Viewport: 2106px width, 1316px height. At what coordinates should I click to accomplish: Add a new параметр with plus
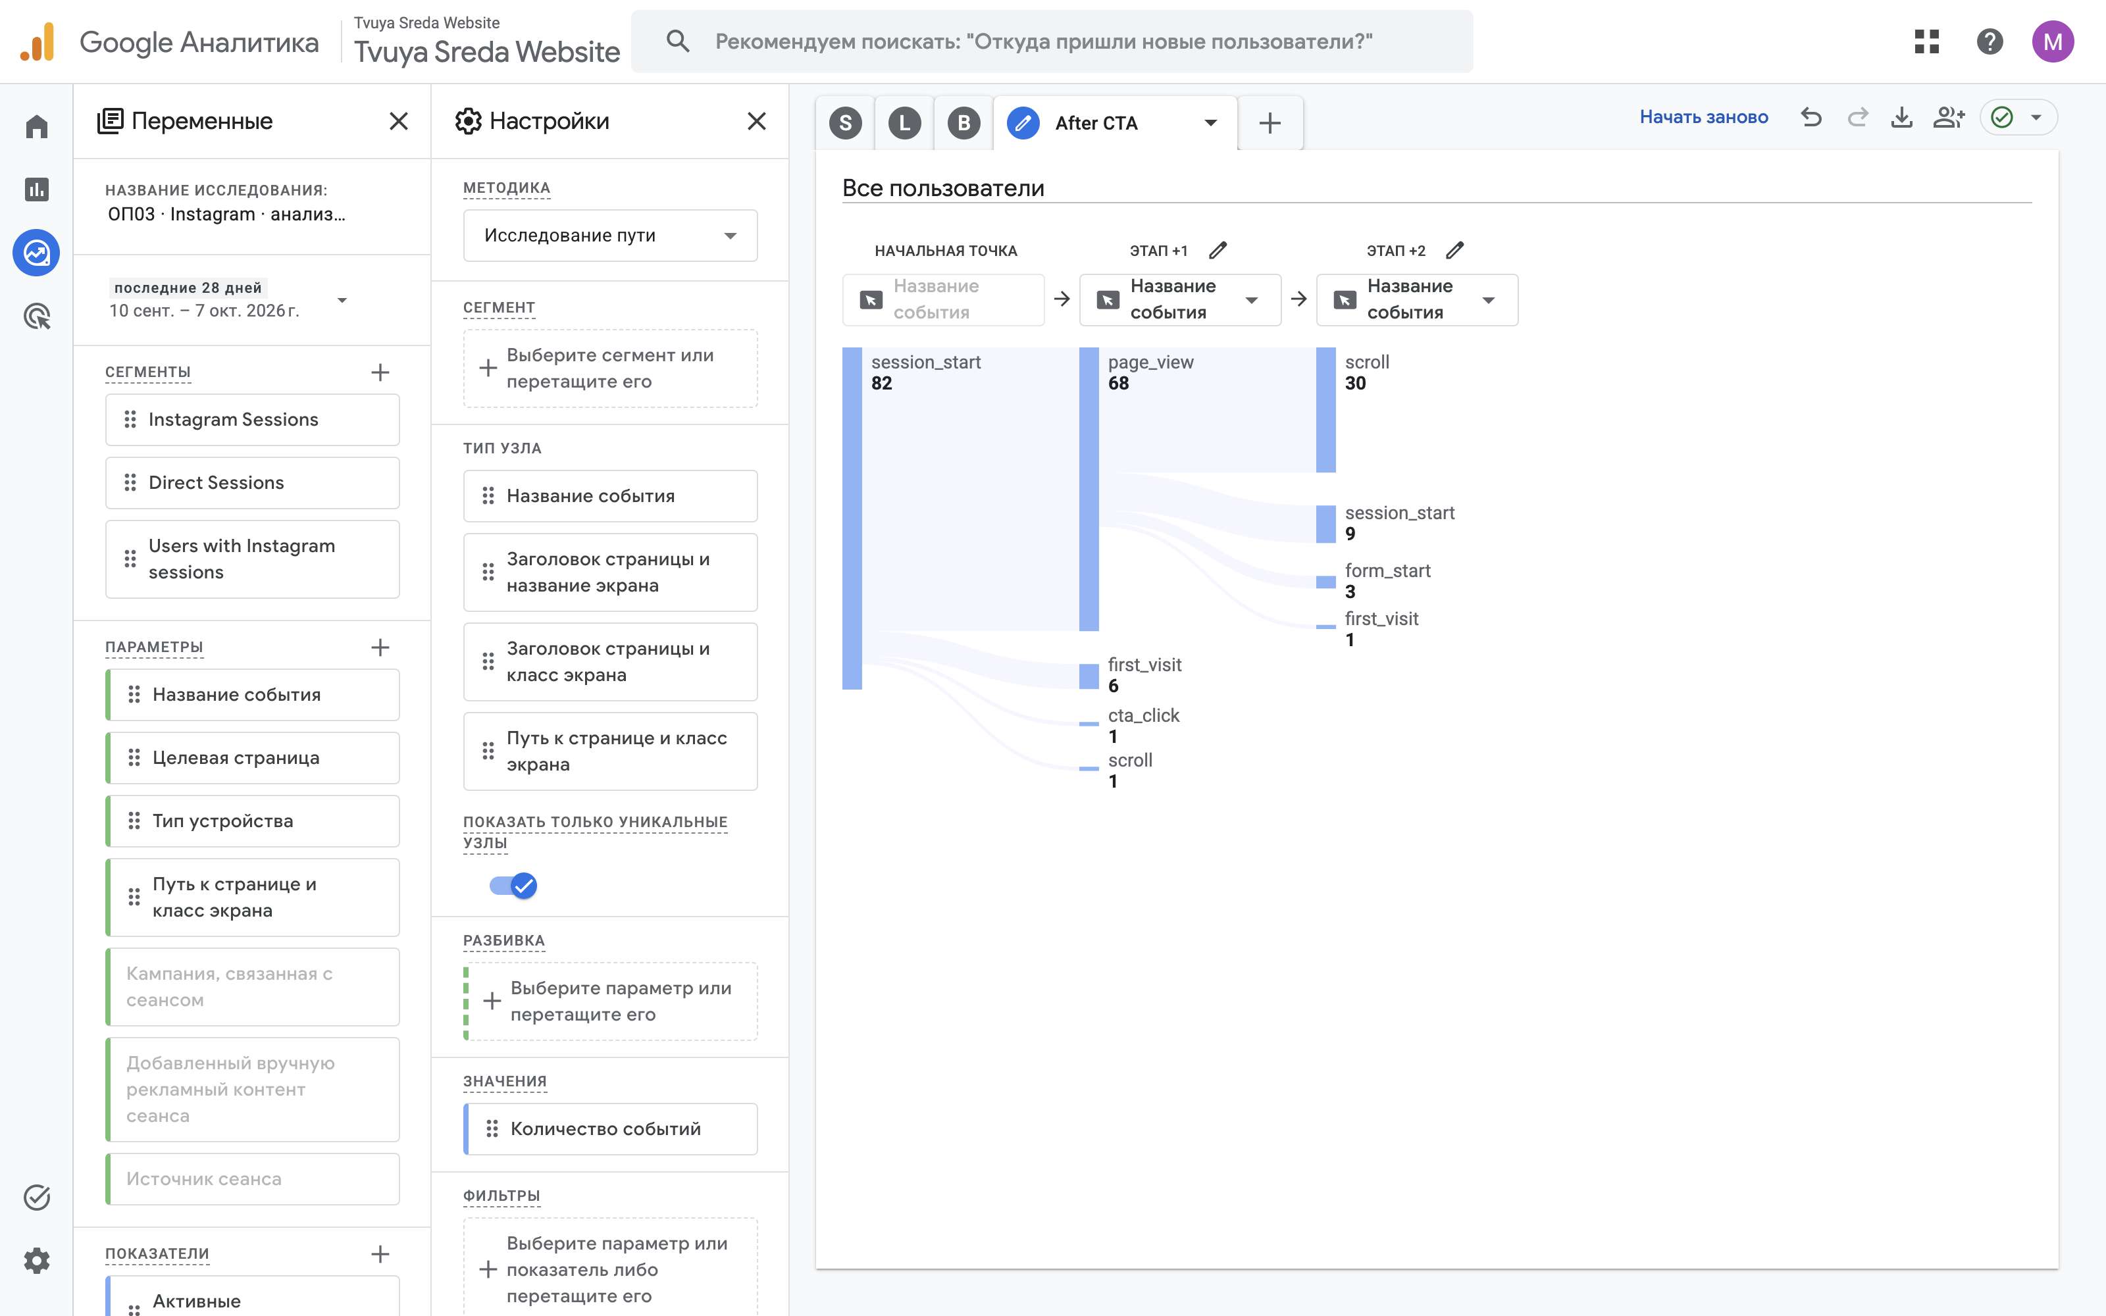click(x=380, y=647)
